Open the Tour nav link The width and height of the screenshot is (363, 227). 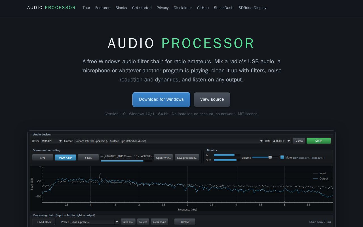86,8
